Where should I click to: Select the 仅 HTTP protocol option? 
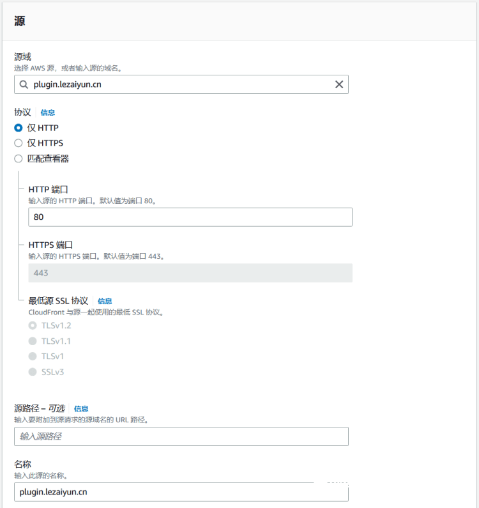pos(19,128)
